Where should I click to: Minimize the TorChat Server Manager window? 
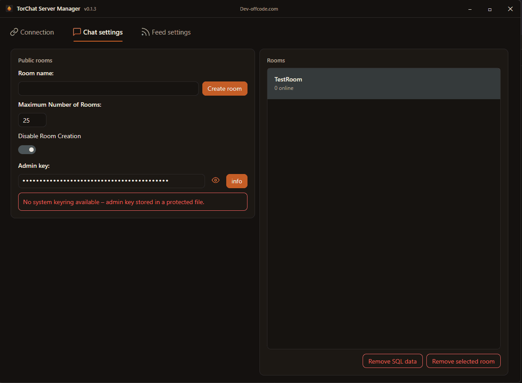pyautogui.click(x=470, y=9)
